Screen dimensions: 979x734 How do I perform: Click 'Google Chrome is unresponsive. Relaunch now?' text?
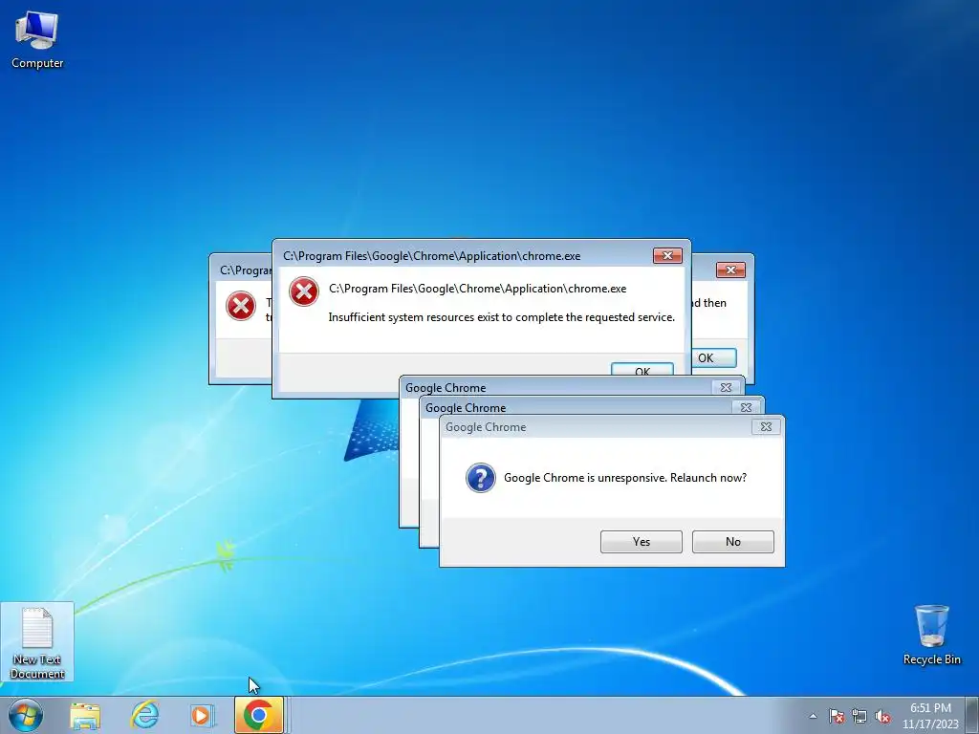point(625,478)
